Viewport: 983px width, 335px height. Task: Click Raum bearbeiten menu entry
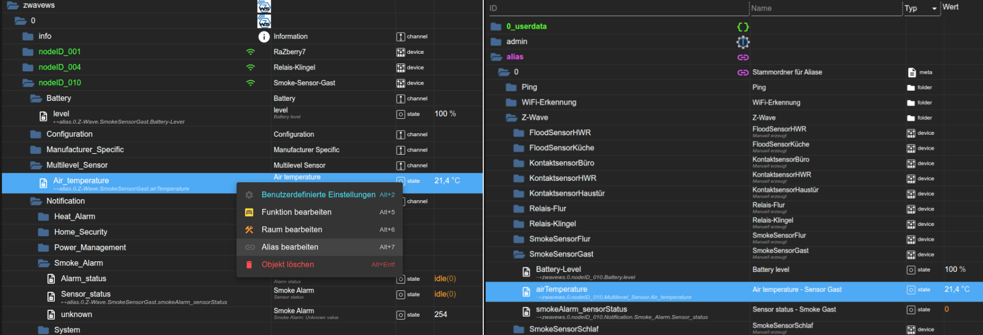[x=292, y=229]
